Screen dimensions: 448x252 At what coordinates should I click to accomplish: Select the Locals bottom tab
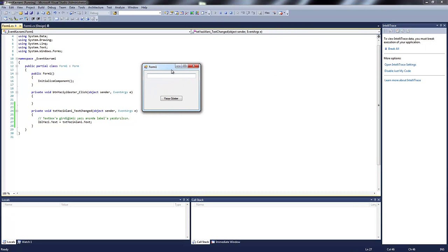(x=9, y=242)
